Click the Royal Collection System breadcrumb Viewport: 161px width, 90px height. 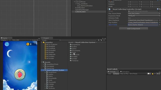click(85, 42)
